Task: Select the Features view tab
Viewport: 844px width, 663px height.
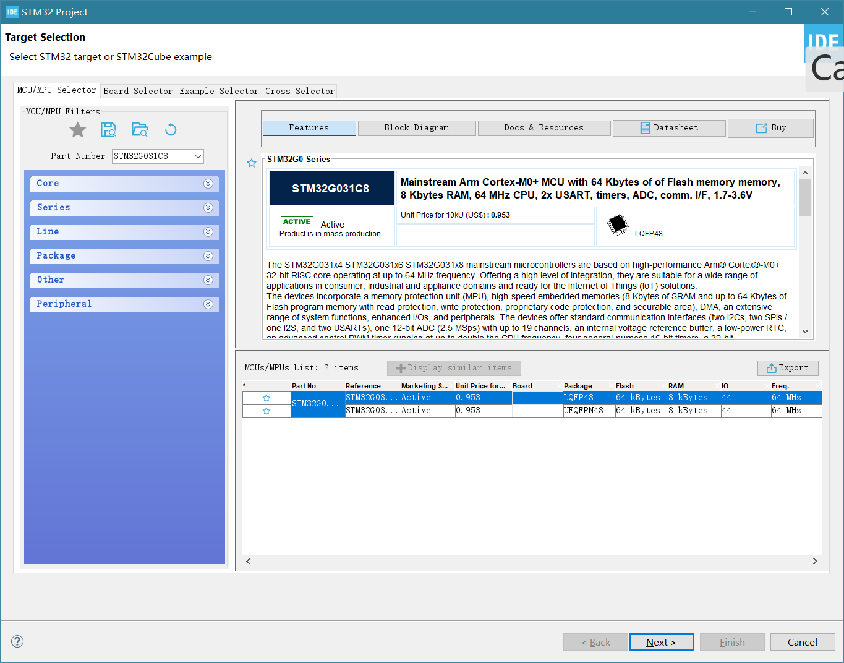Action: tap(309, 128)
